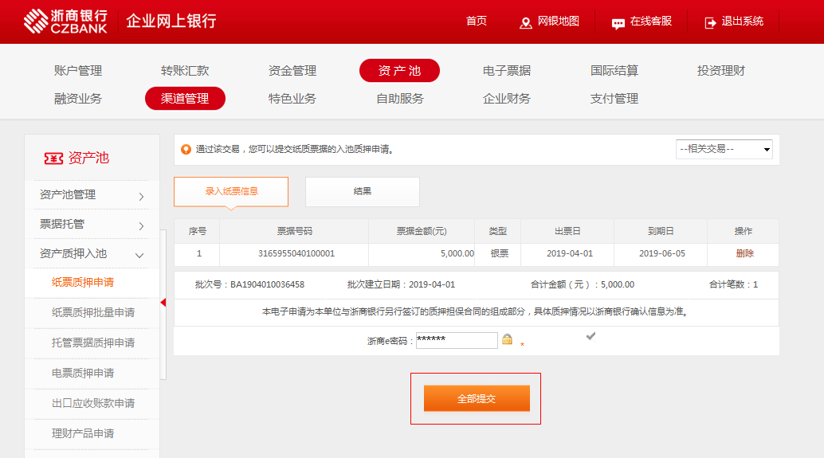Open 出口应收账款申请 in sidebar
Image resolution: width=824 pixels, height=458 pixels.
point(93,403)
